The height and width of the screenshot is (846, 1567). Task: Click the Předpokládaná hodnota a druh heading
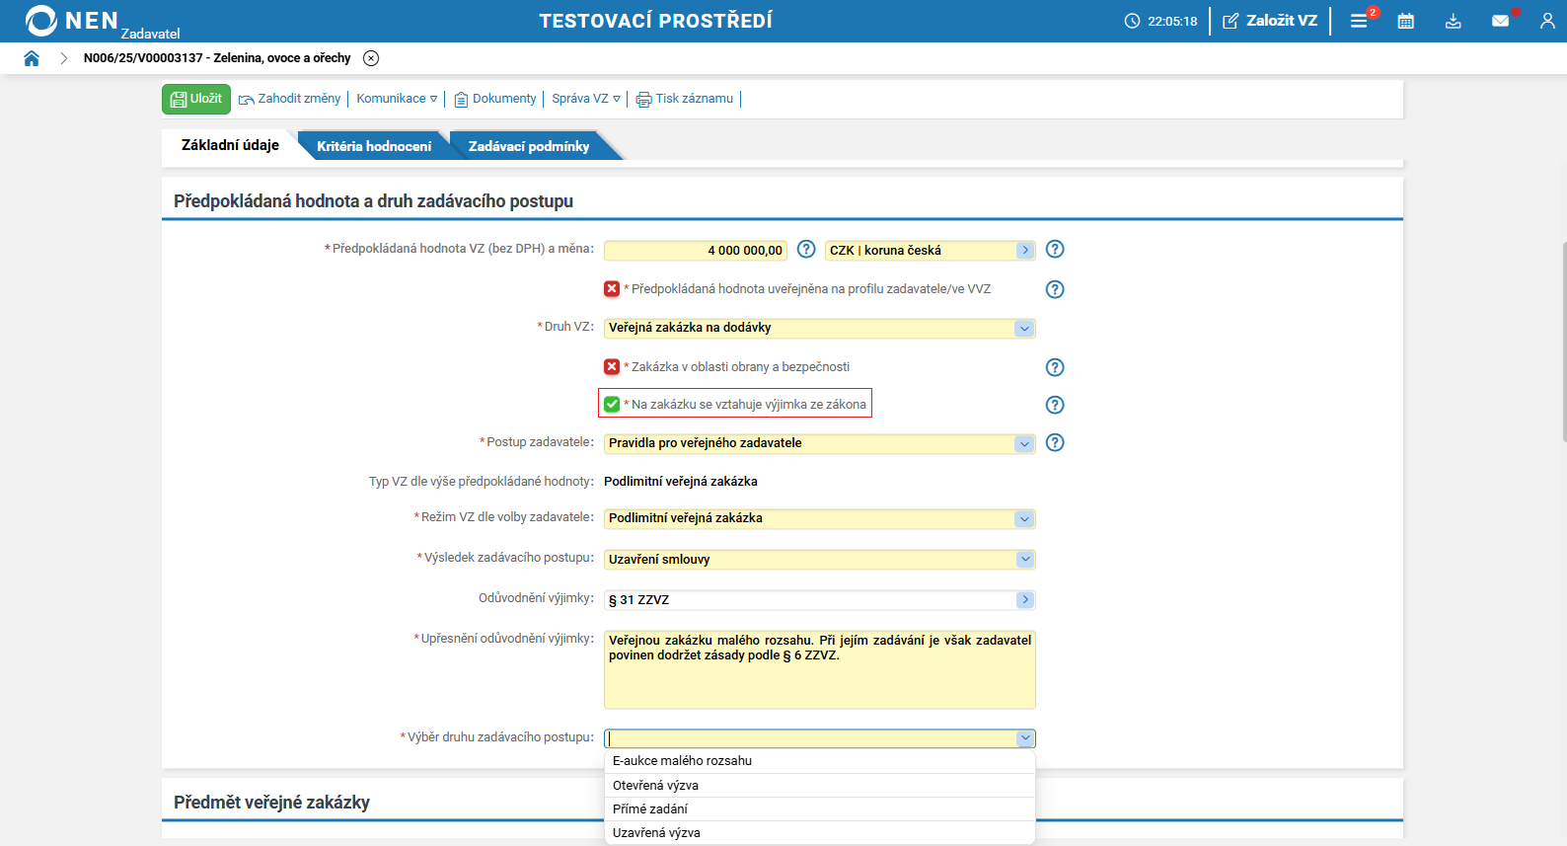tap(373, 201)
